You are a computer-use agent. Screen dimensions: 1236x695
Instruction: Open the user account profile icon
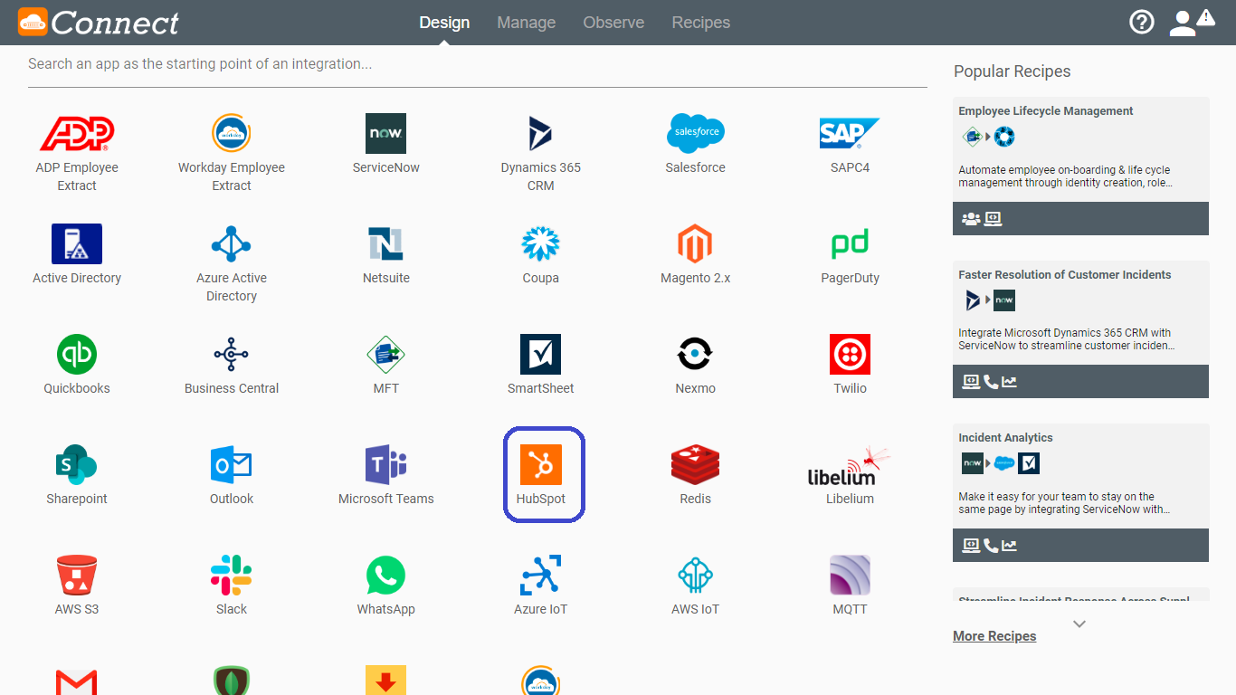click(x=1183, y=23)
